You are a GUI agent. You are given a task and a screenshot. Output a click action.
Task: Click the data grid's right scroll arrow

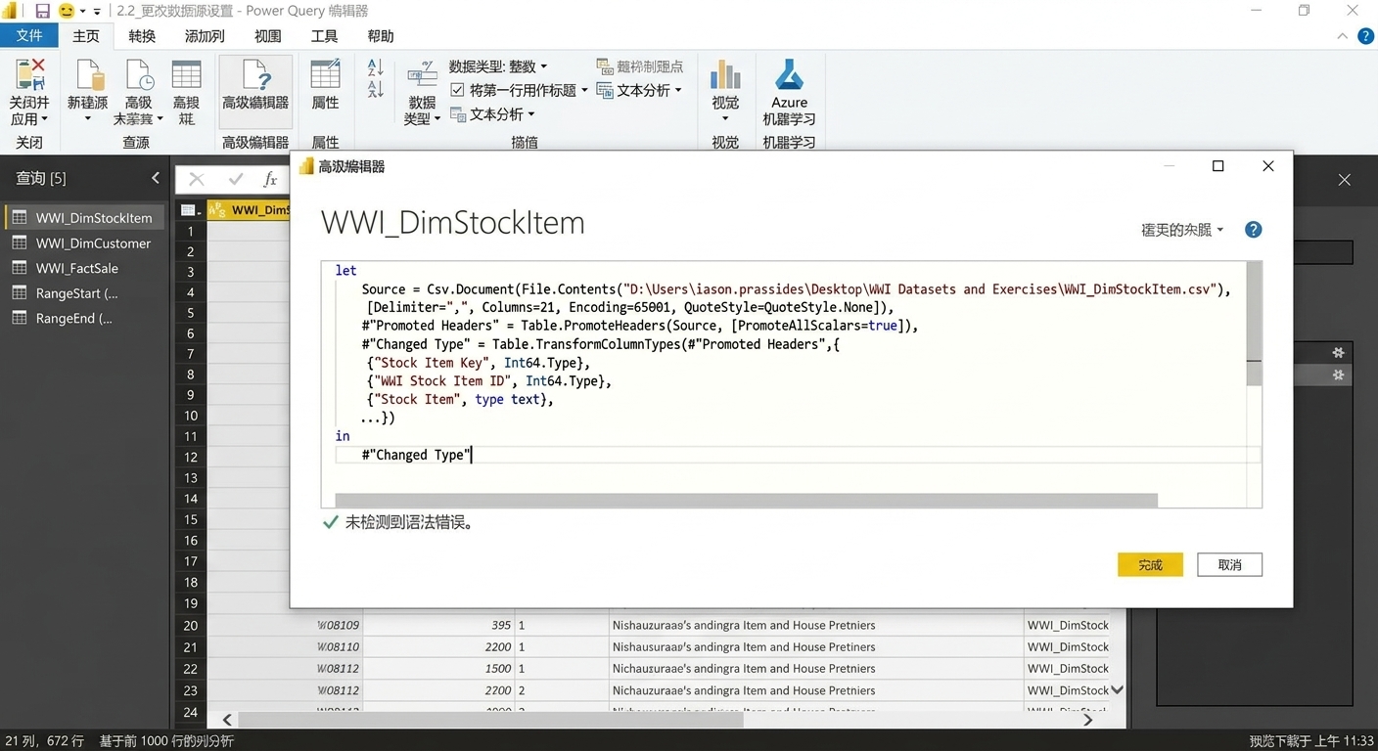click(x=1087, y=720)
